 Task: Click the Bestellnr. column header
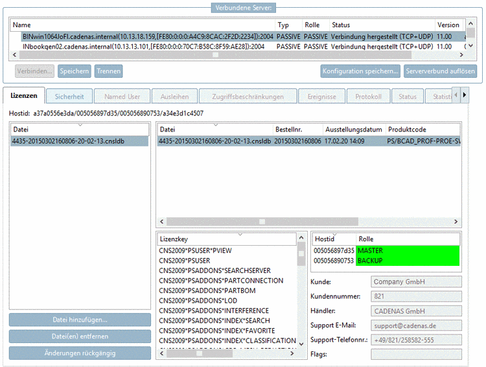click(297, 130)
